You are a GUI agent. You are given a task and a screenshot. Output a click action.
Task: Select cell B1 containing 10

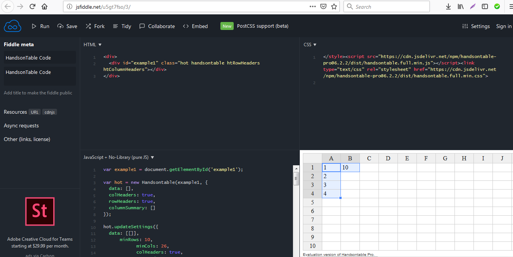(x=350, y=168)
